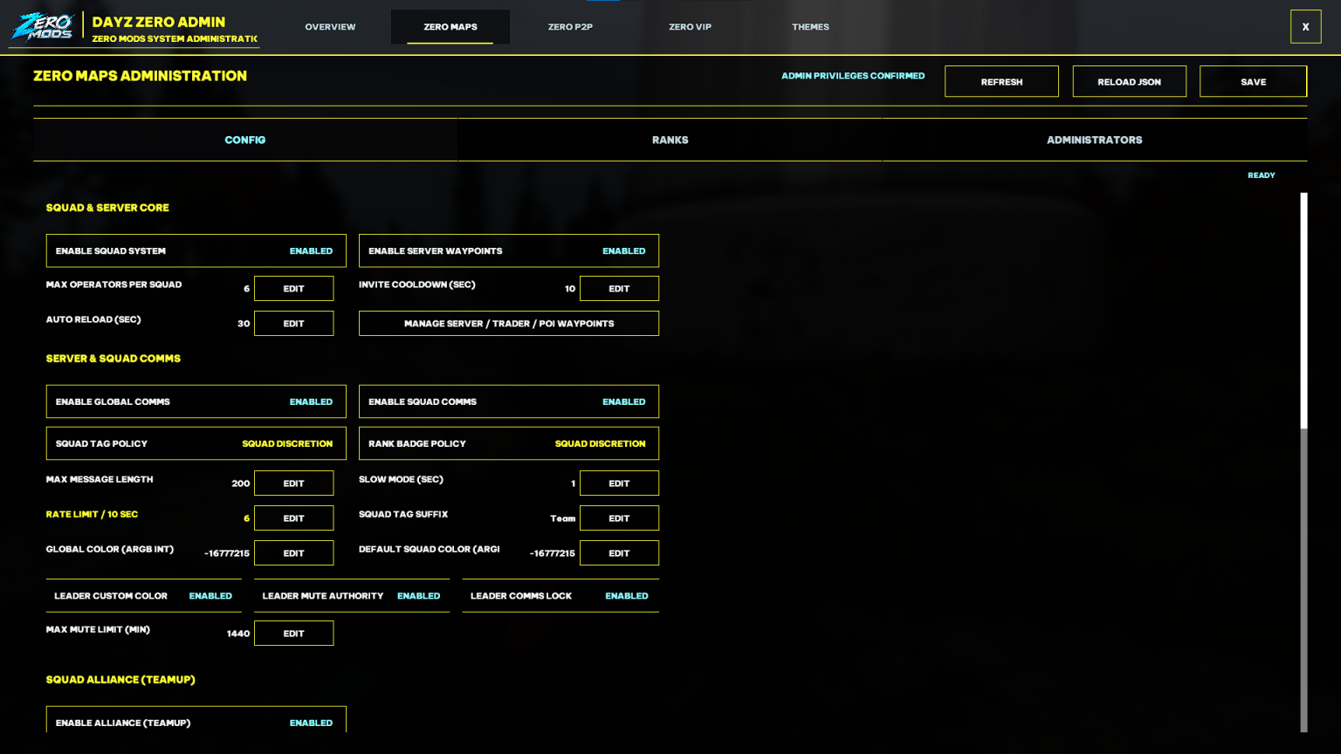Edit the Squad Tag Suffix
Image resolution: width=1341 pixels, height=754 pixels.
(619, 518)
